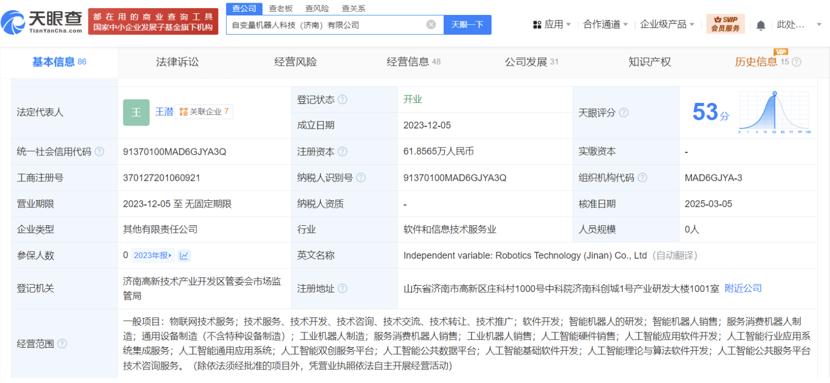Screen dimensions: 830x383
Task: Select the 查老板 search tab
Action: 281,9
